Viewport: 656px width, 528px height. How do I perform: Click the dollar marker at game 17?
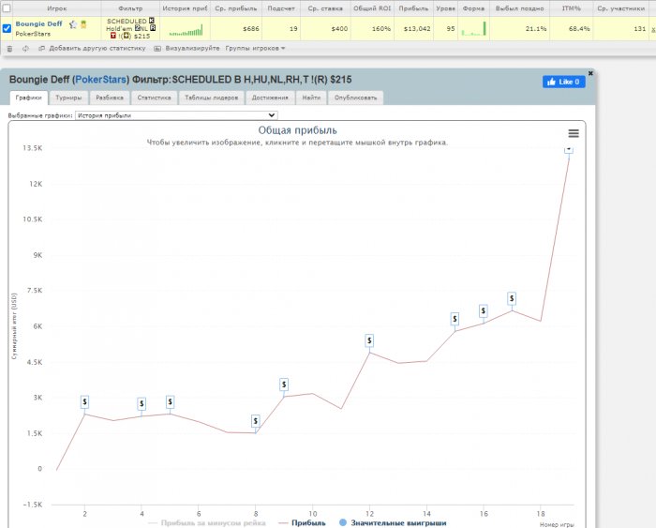[x=512, y=298]
